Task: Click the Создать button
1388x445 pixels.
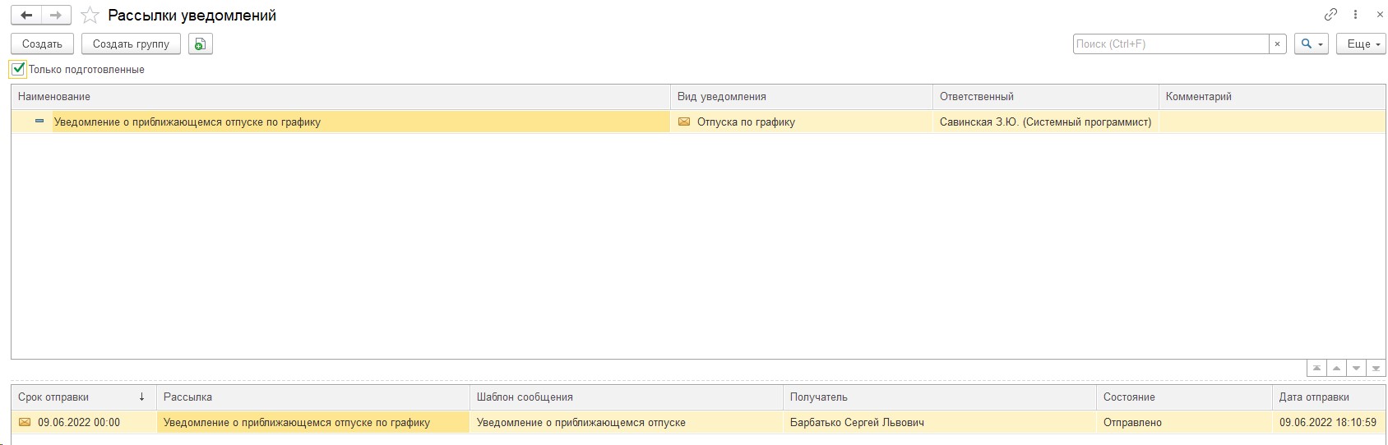Action: [42, 44]
